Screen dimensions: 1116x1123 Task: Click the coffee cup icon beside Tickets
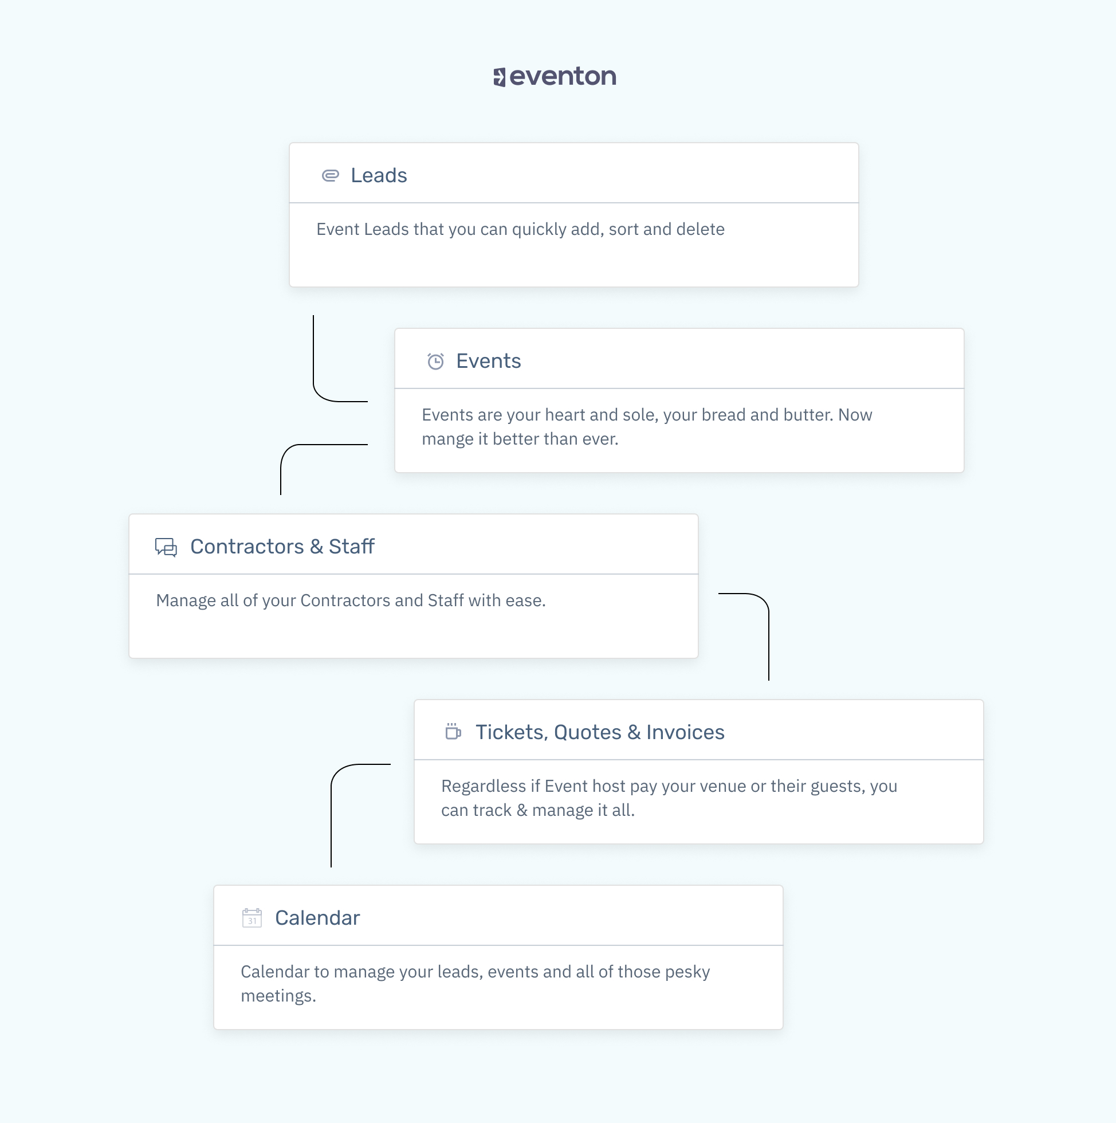(x=453, y=732)
